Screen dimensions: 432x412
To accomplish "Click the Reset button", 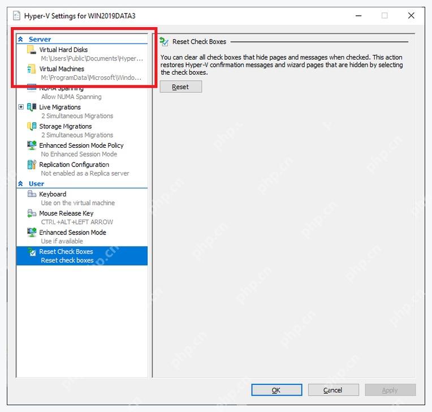I will (x=181, y=87).
